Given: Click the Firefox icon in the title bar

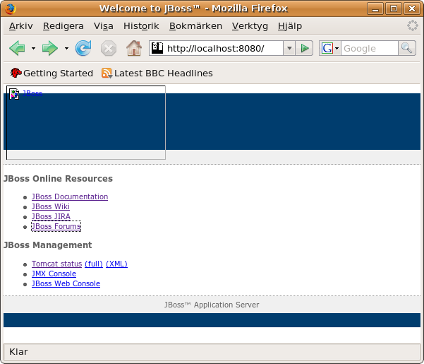Looking at the screenshot, I should 10,8.
